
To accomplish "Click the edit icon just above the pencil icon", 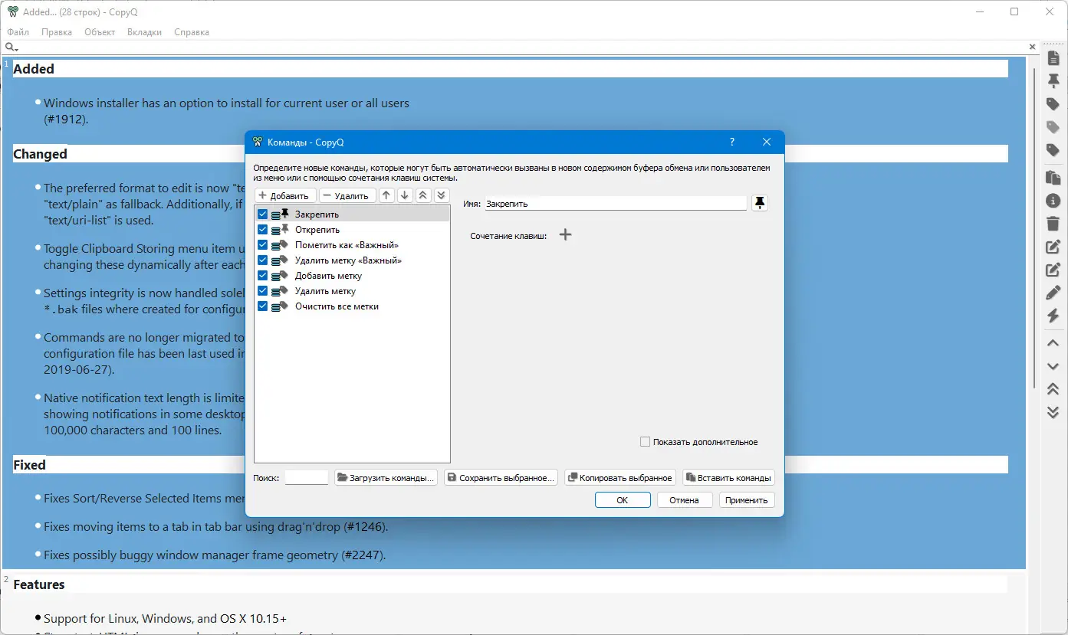I will point(1053,270).
